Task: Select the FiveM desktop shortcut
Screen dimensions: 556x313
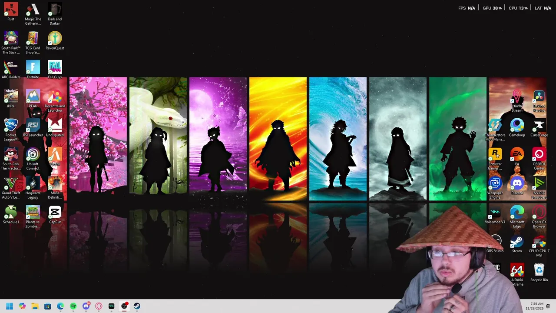Action: 55,157
